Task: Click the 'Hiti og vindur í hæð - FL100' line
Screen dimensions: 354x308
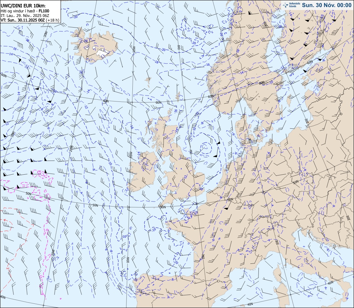Action: tap(25, 11)
